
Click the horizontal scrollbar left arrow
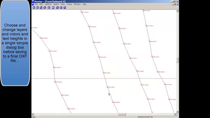tap(33, 114)
